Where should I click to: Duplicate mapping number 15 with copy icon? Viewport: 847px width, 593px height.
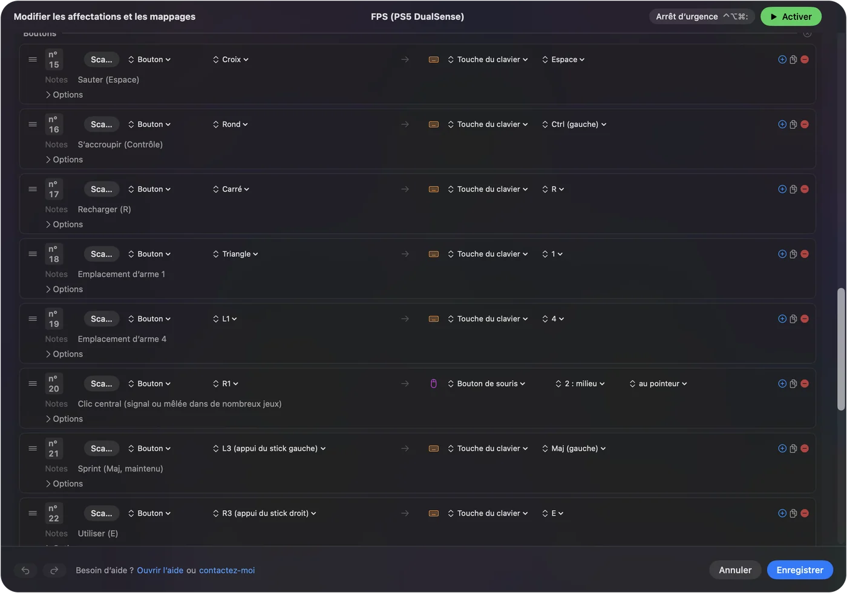(x=793, y=59)
